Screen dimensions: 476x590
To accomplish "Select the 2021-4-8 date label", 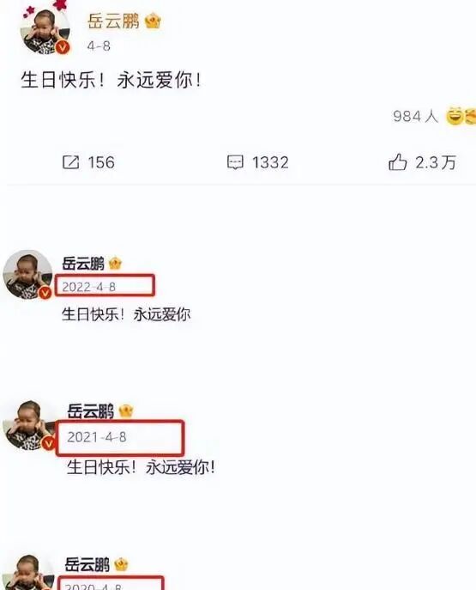I will pos(97,437).
